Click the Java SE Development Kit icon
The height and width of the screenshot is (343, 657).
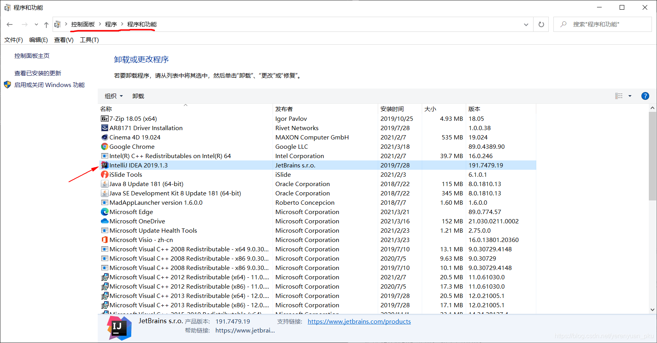pyautogui.click(x=104, y=193)
